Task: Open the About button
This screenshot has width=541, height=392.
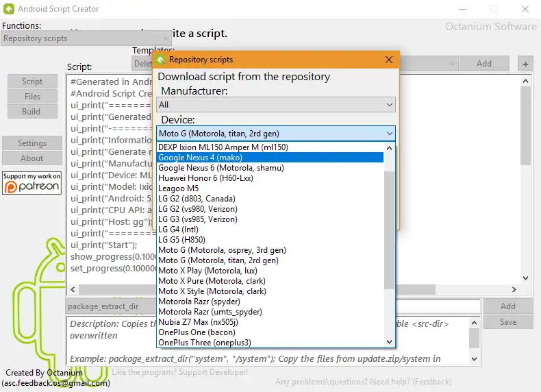Action: [x=32, y=158]
